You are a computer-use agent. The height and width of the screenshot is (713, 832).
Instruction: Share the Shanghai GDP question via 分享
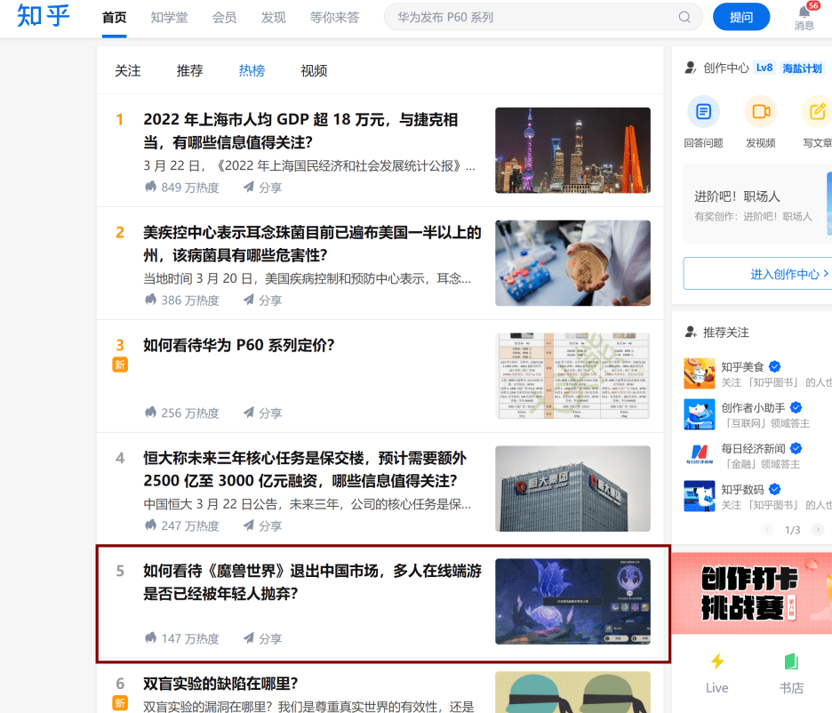[262, 188]
